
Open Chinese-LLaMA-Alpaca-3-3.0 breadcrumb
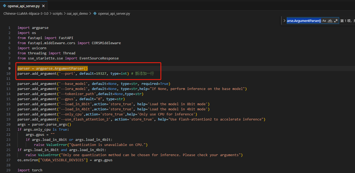26,13
